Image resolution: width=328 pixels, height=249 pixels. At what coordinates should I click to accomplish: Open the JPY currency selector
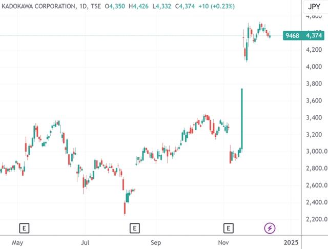click(312, 7)
